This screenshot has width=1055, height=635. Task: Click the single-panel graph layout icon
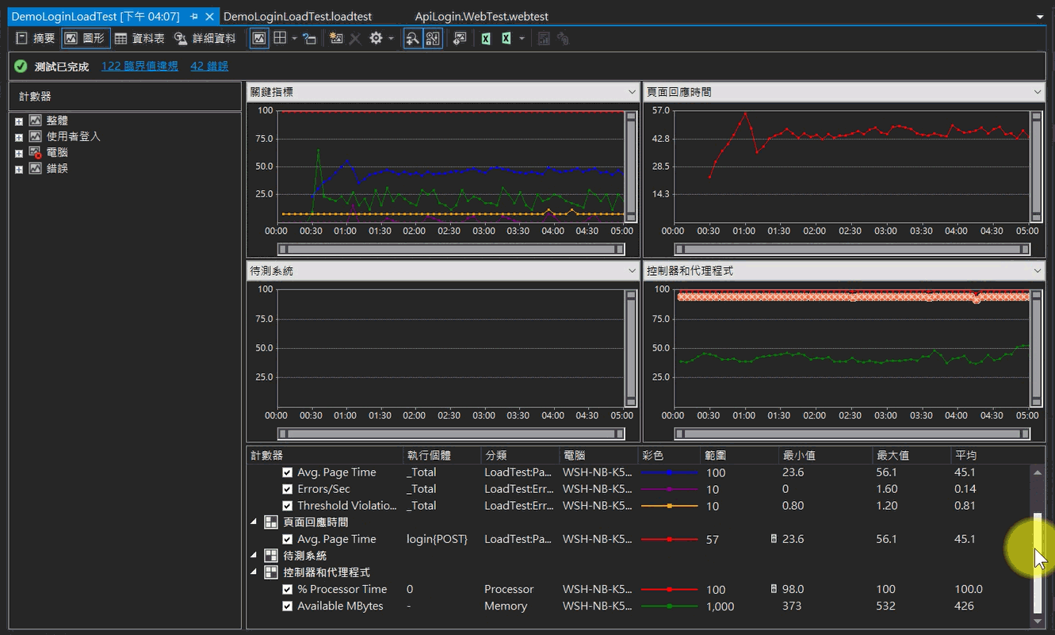259,38
